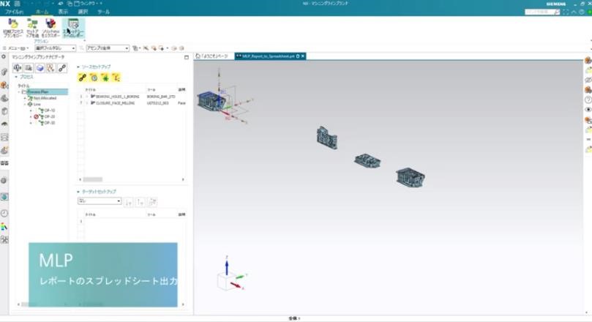Click the spreadsheet report ribbon icon
The height and width of the screenshot is (322, 592).
click(x=73, y=28)
